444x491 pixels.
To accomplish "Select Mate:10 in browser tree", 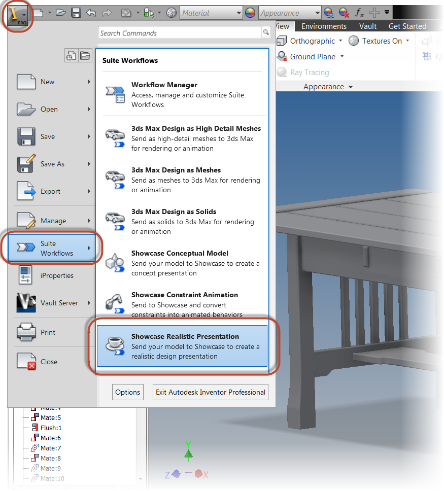I will pyautogui.click(x=52, y=478).
